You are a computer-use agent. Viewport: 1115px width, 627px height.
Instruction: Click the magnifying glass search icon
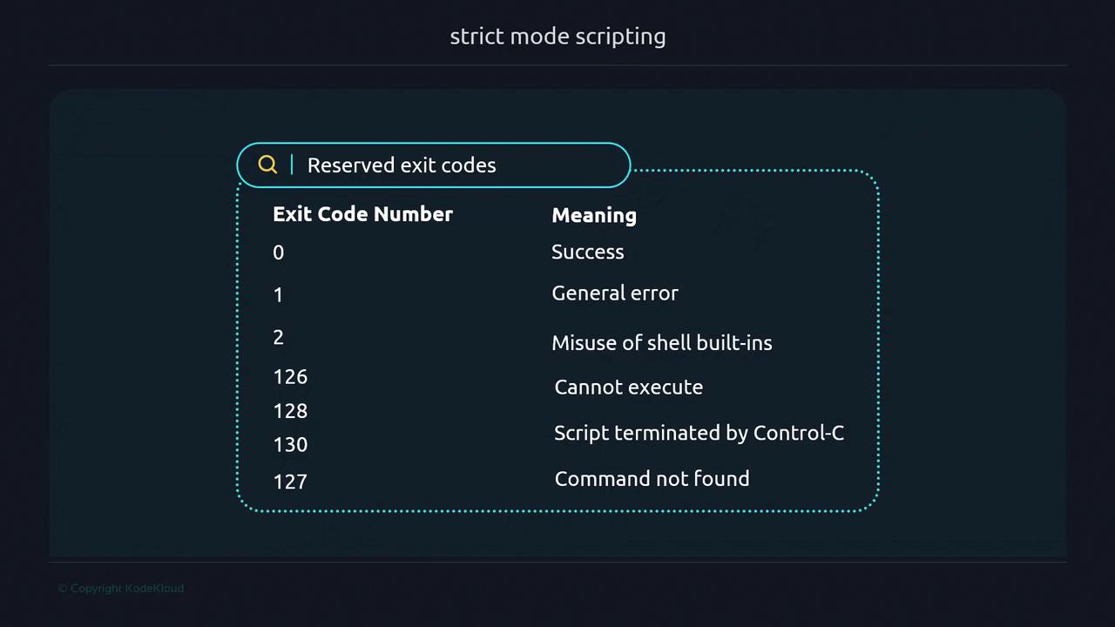(267, 165)
